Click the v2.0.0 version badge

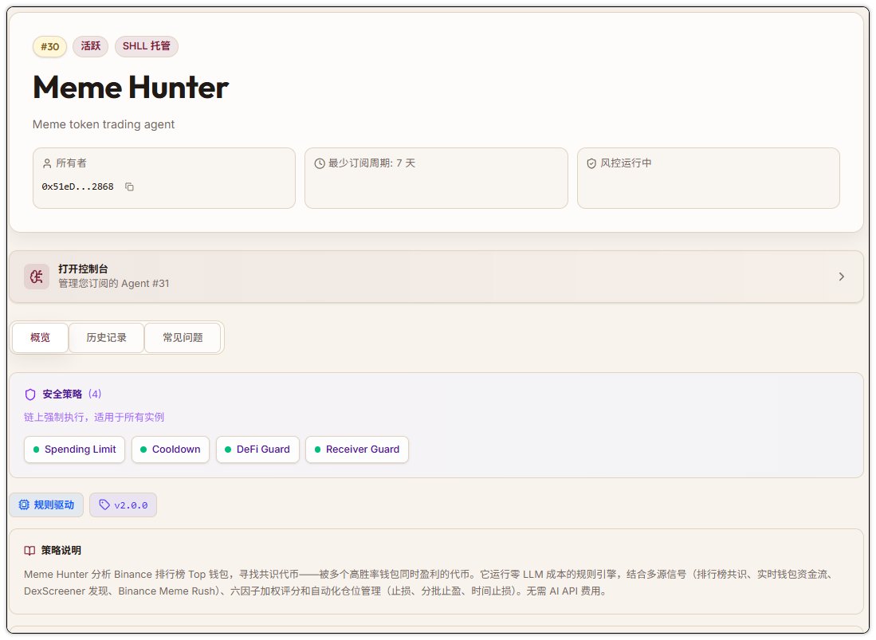click(x=123, y=505)
